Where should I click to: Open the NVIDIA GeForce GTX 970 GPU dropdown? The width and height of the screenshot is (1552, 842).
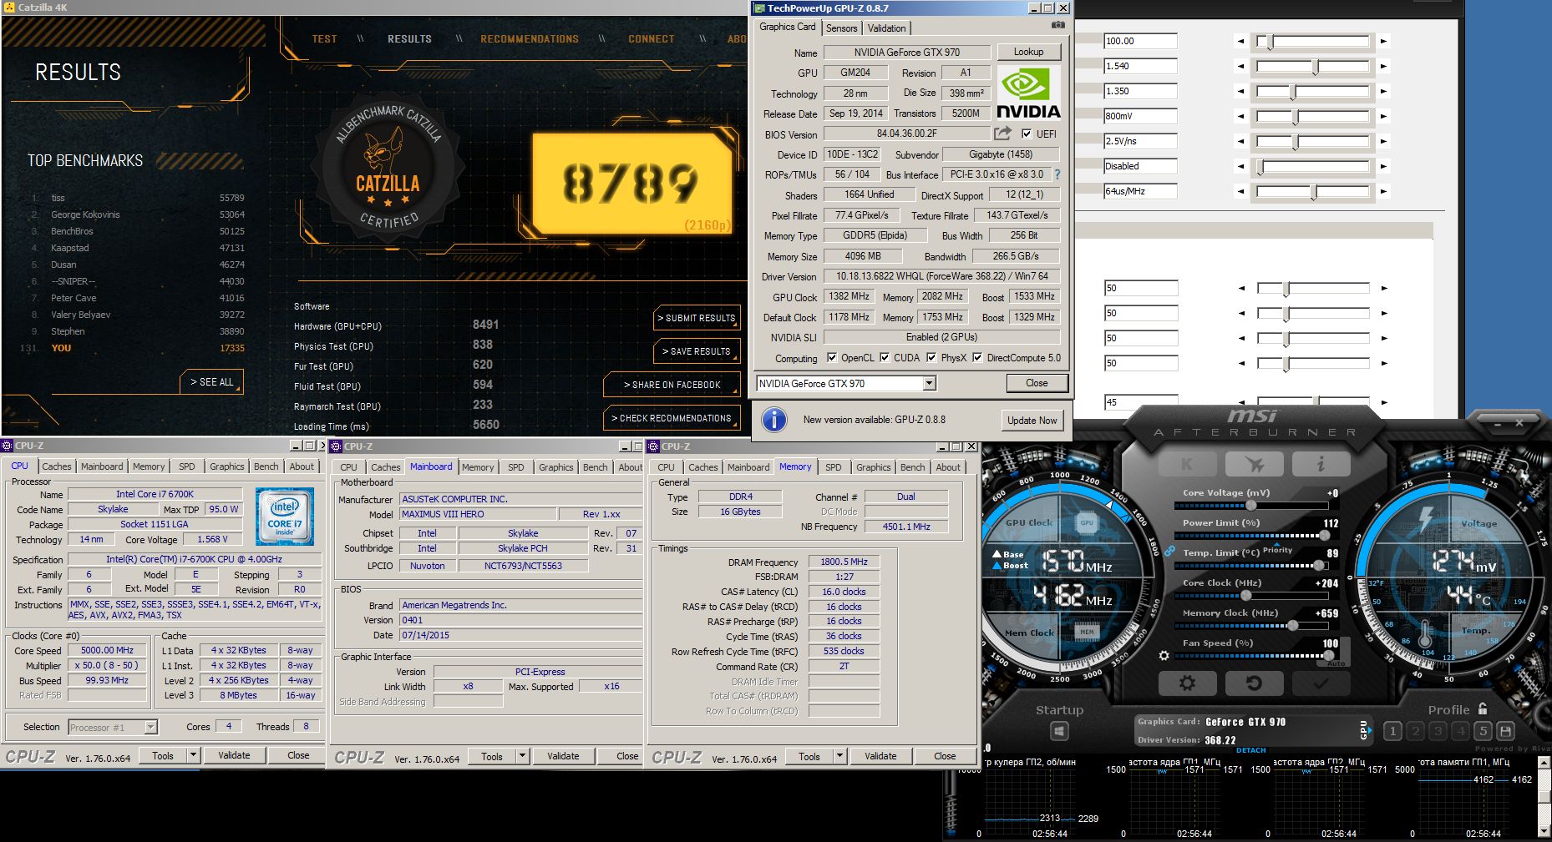tap(929, 384)
